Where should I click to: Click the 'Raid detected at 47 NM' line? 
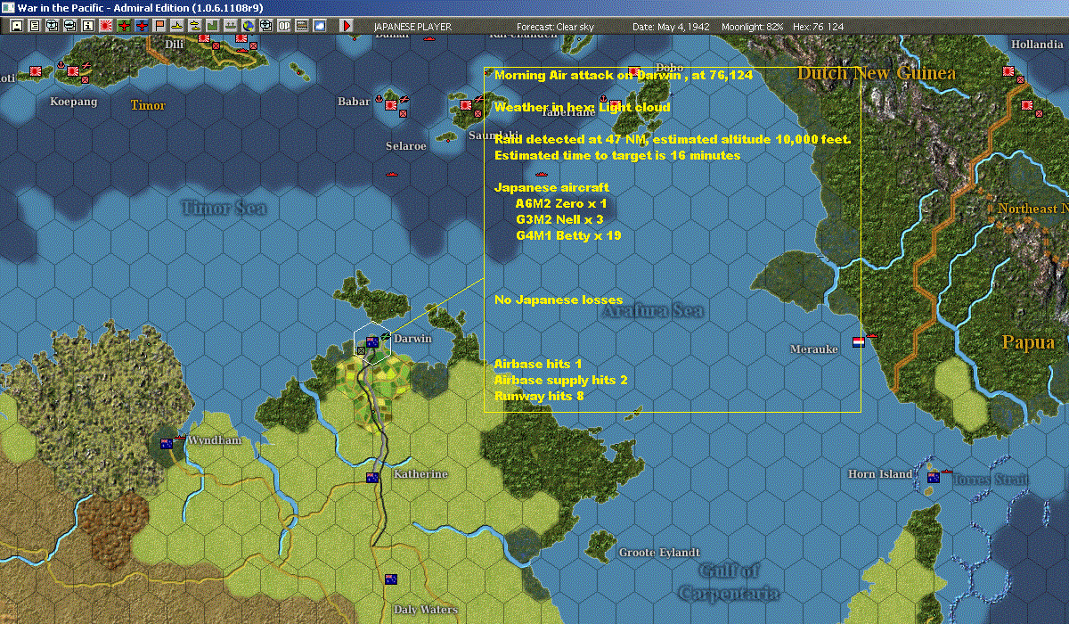click(x=673, y=140)
